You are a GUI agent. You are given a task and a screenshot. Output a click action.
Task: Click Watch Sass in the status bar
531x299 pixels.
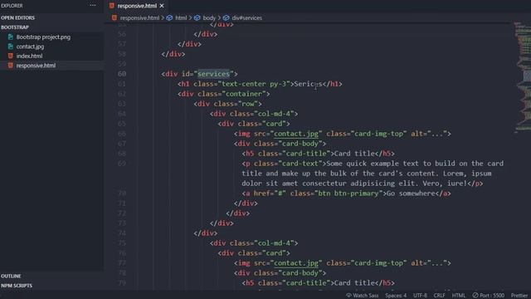coord(365,296)
